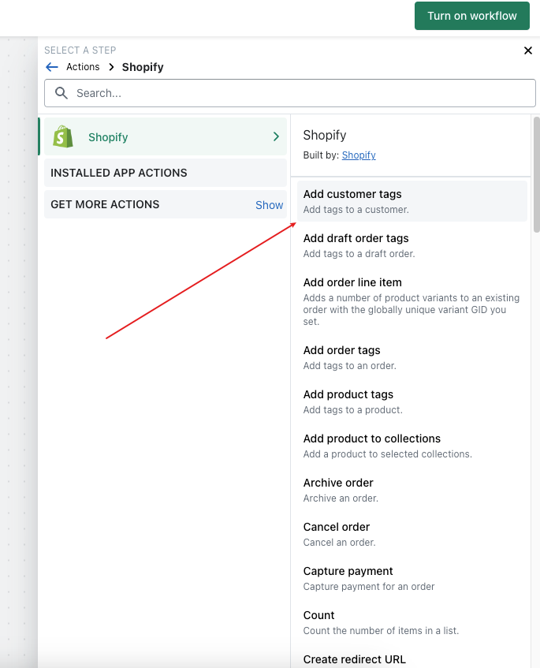Focus the action search field

[289, 93]
